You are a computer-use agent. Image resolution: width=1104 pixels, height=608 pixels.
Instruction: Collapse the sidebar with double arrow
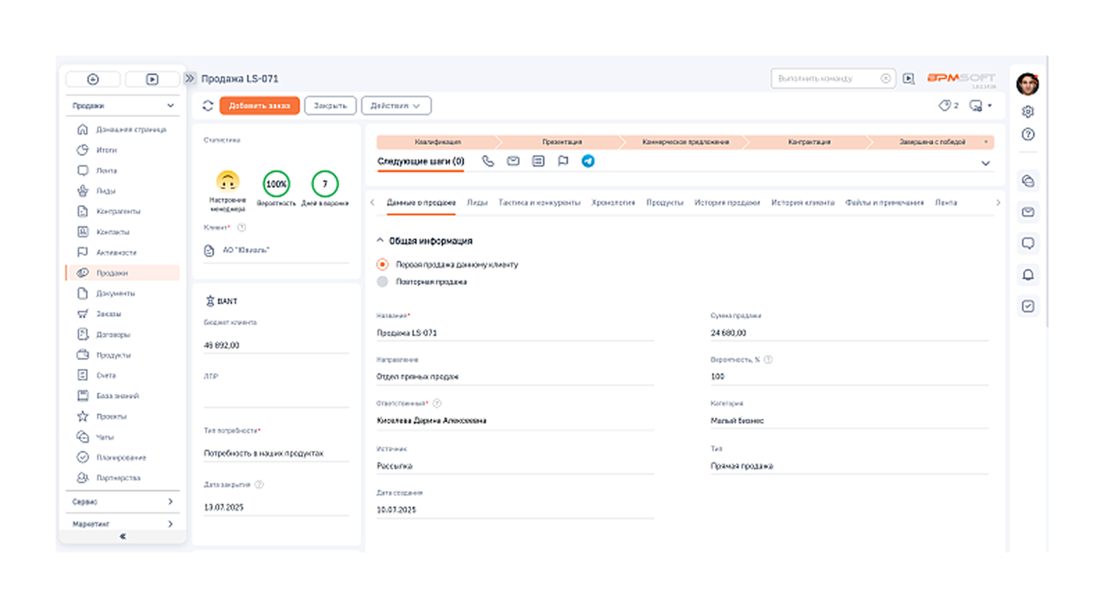[123, 537]
